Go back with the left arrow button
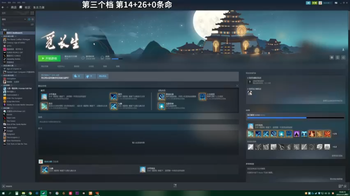Screen dimensions: 350x196 (3, 7)
